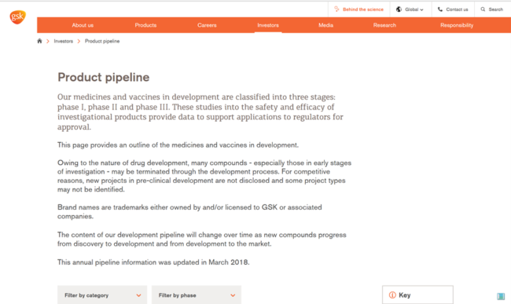The width and height of the screenshot is (511, 304).
Task: Open the Products menu
Action: 145,25
